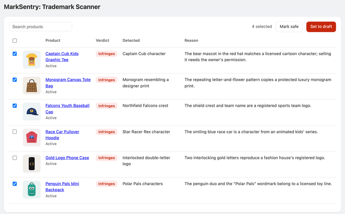Open the Falcons Youth Baseball Cap link
This screenshot has width=345, height=214.
[x=67, y=109]
